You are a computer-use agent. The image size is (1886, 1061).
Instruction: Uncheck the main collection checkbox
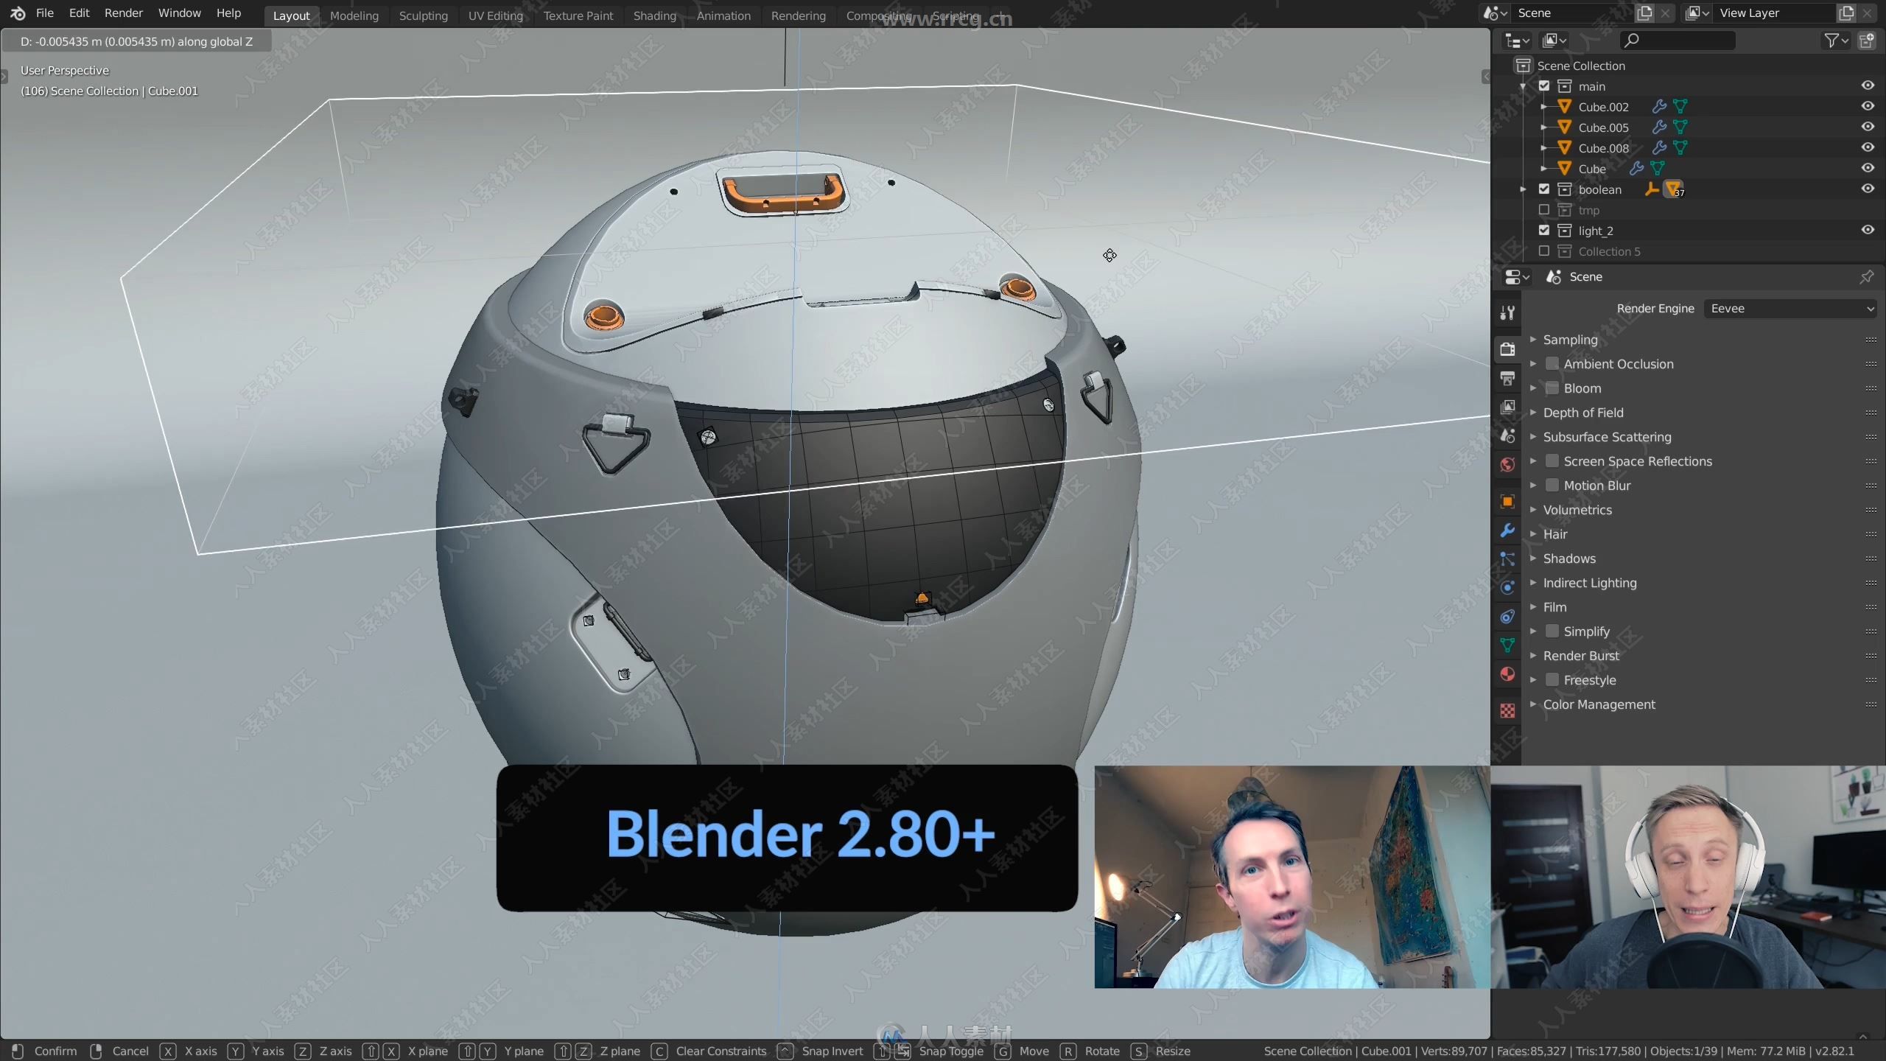click(x=1544, y=86)
